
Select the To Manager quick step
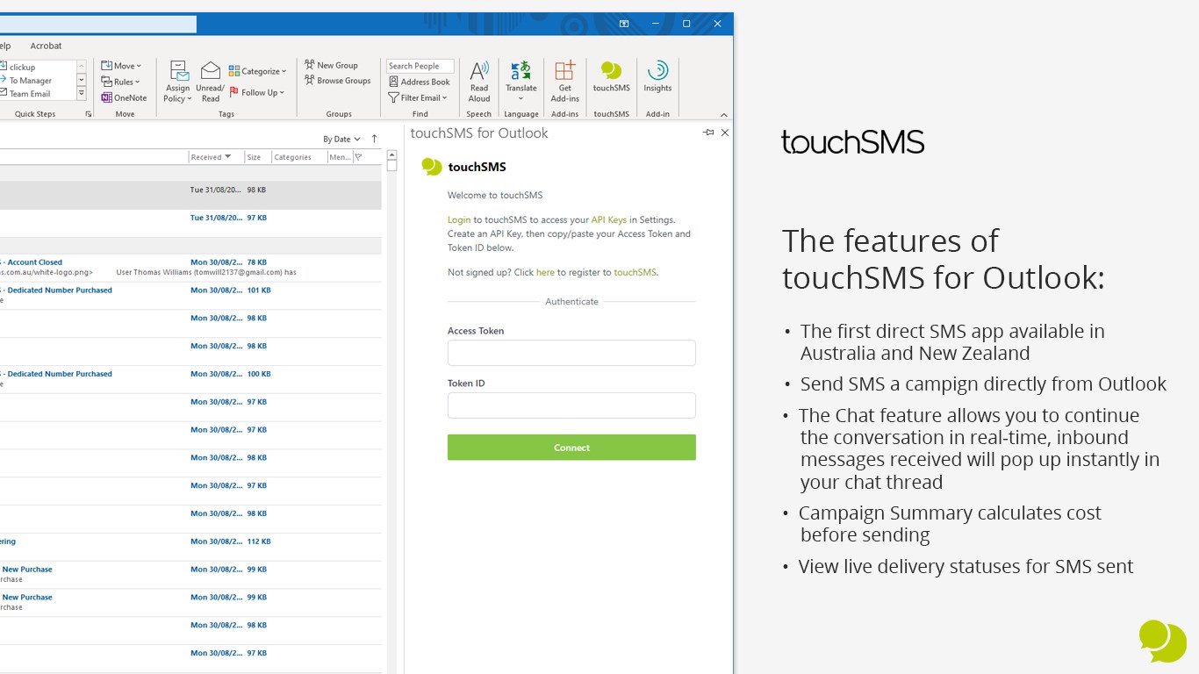pos(28,81)
